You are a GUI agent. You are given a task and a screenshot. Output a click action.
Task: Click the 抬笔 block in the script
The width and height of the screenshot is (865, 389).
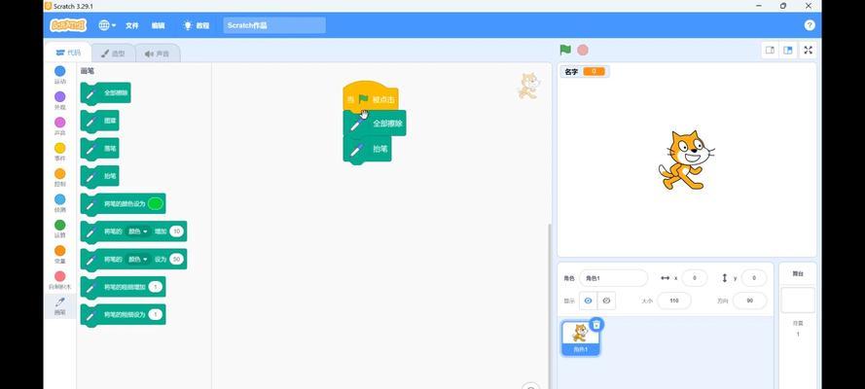pyautogui.click(x=368, y=149)
